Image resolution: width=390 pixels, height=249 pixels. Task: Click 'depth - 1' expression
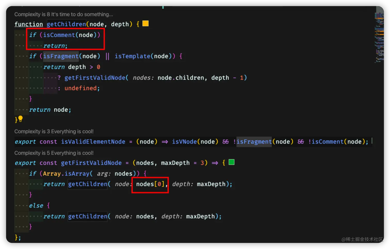tap(227, 78)
